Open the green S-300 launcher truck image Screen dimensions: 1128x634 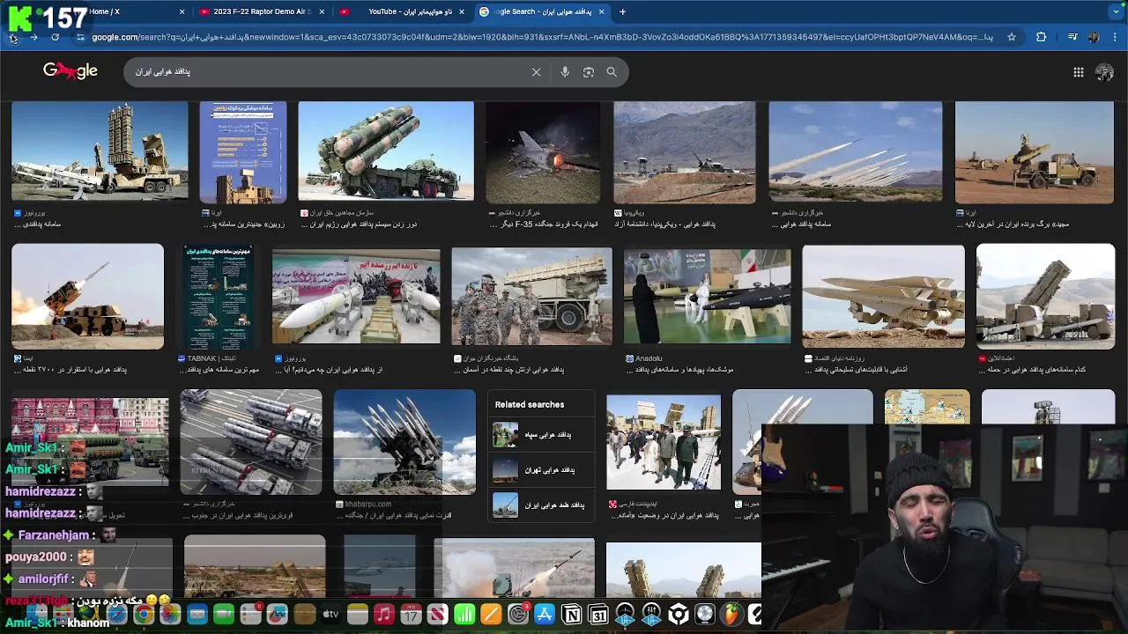386,152
